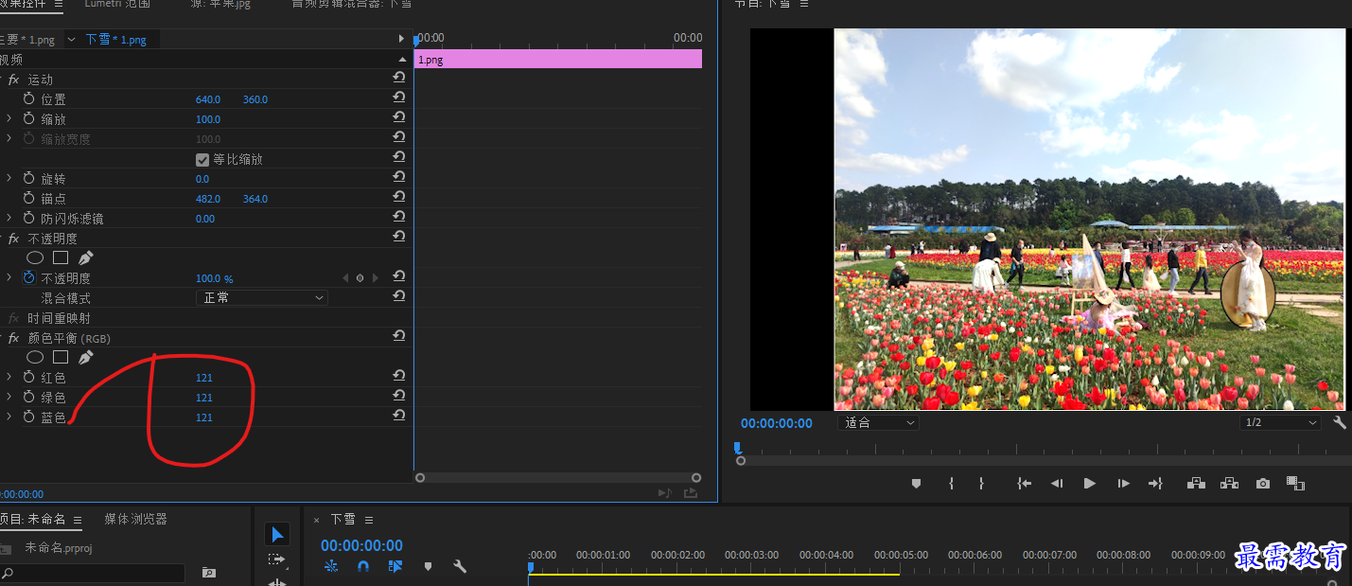1352x586 pixels.
Task: Open the 混合模式 dropdown showing 正常
Action: 262,297
